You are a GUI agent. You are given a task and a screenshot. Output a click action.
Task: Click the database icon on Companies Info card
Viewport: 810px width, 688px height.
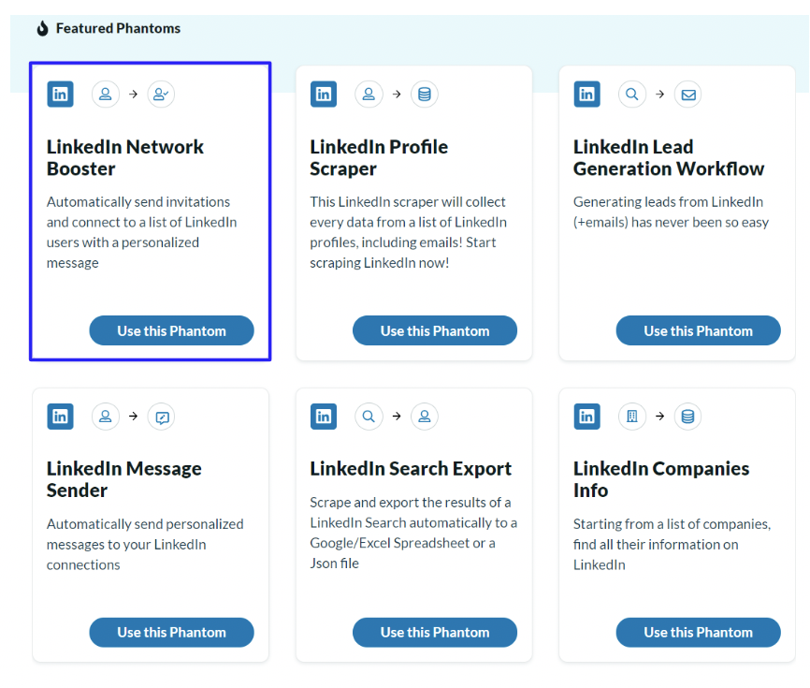688,417
